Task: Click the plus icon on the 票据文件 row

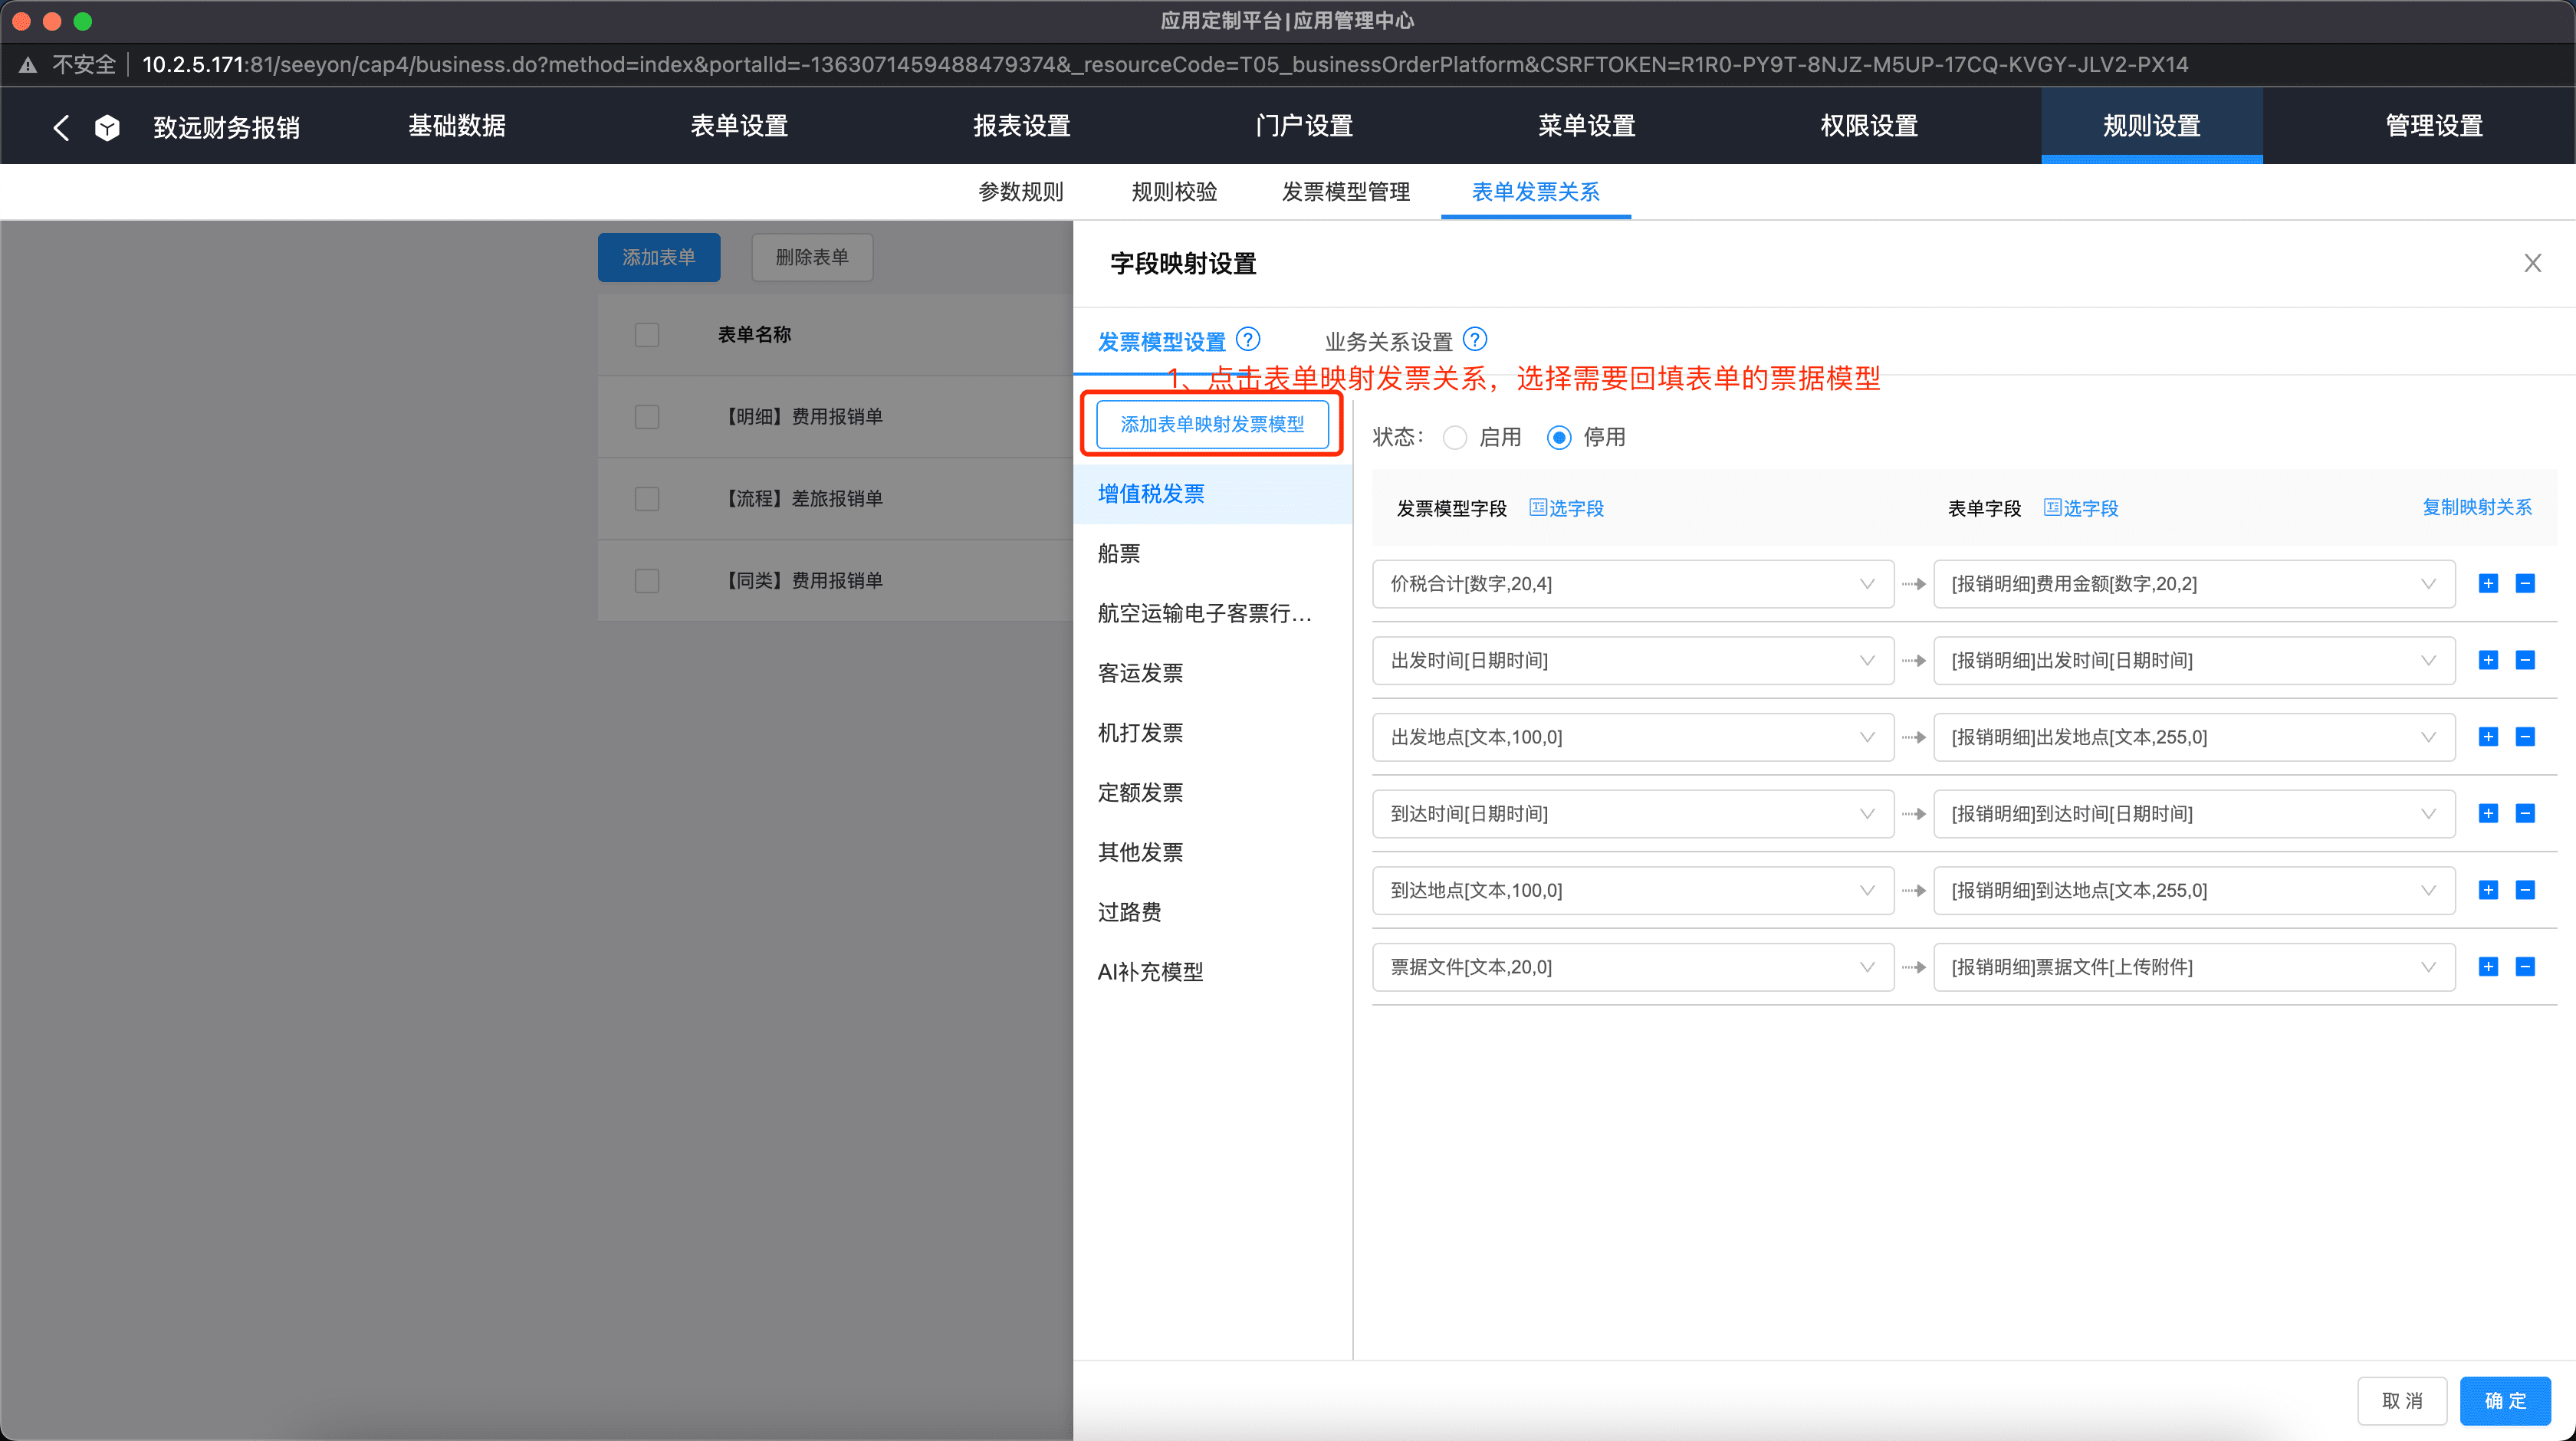Action: 2488,966
